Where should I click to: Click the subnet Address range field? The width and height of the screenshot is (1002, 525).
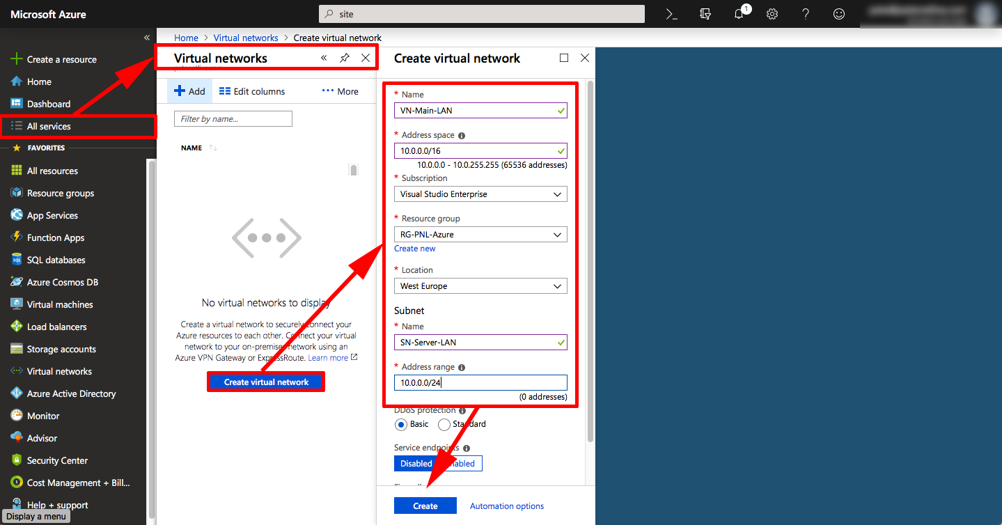tap(480, 382)
